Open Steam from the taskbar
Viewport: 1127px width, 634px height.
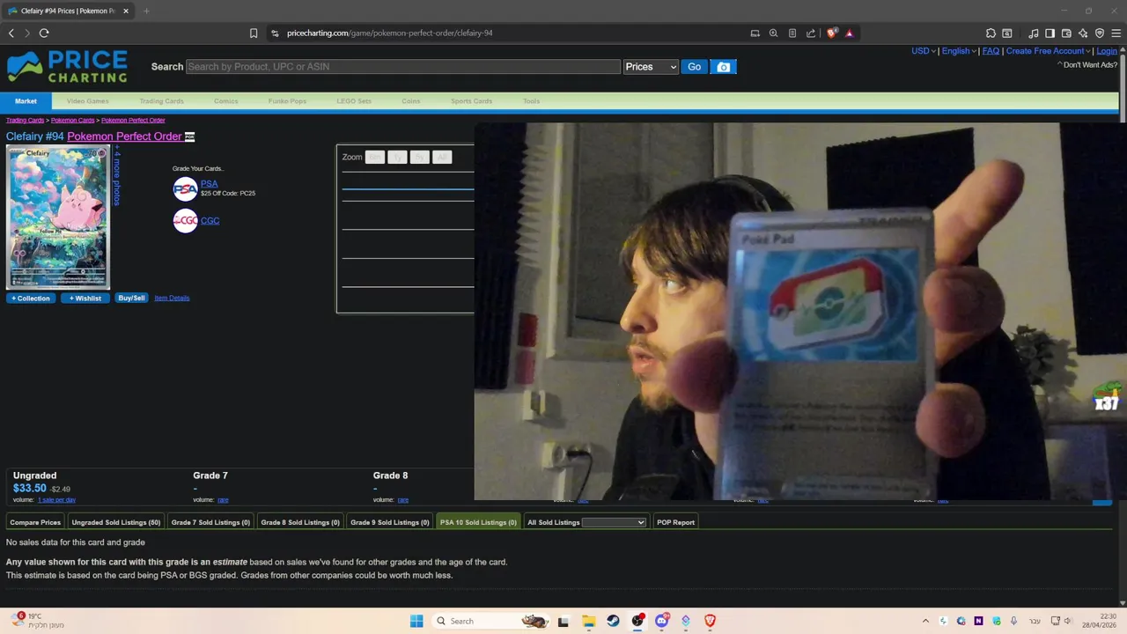click(x=613, y=621)
